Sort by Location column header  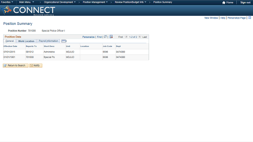(85, 46)
